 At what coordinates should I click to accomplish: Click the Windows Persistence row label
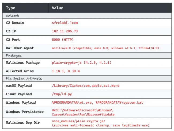[25, 112]
